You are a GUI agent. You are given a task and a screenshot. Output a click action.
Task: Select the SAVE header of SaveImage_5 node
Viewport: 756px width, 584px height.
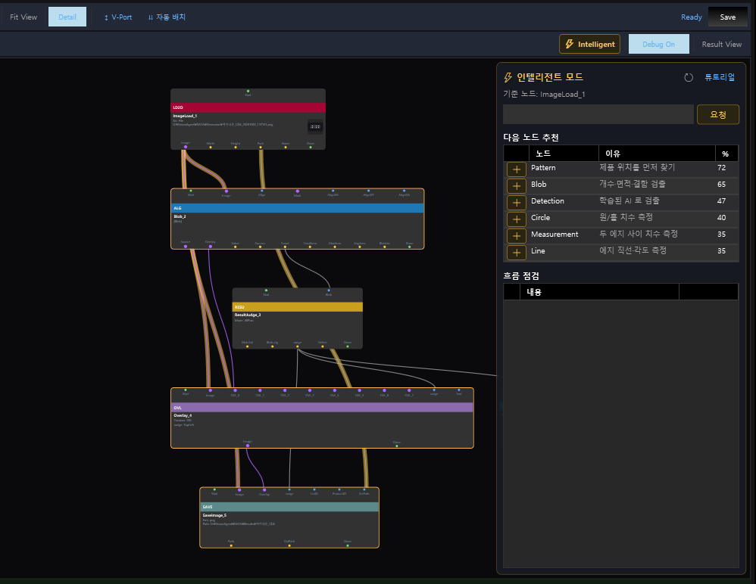tap(289, 507)
